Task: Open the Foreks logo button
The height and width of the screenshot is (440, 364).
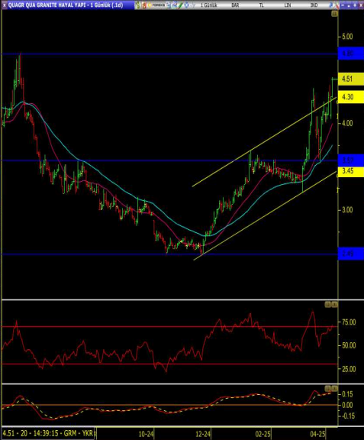Action: click(156, 5)
